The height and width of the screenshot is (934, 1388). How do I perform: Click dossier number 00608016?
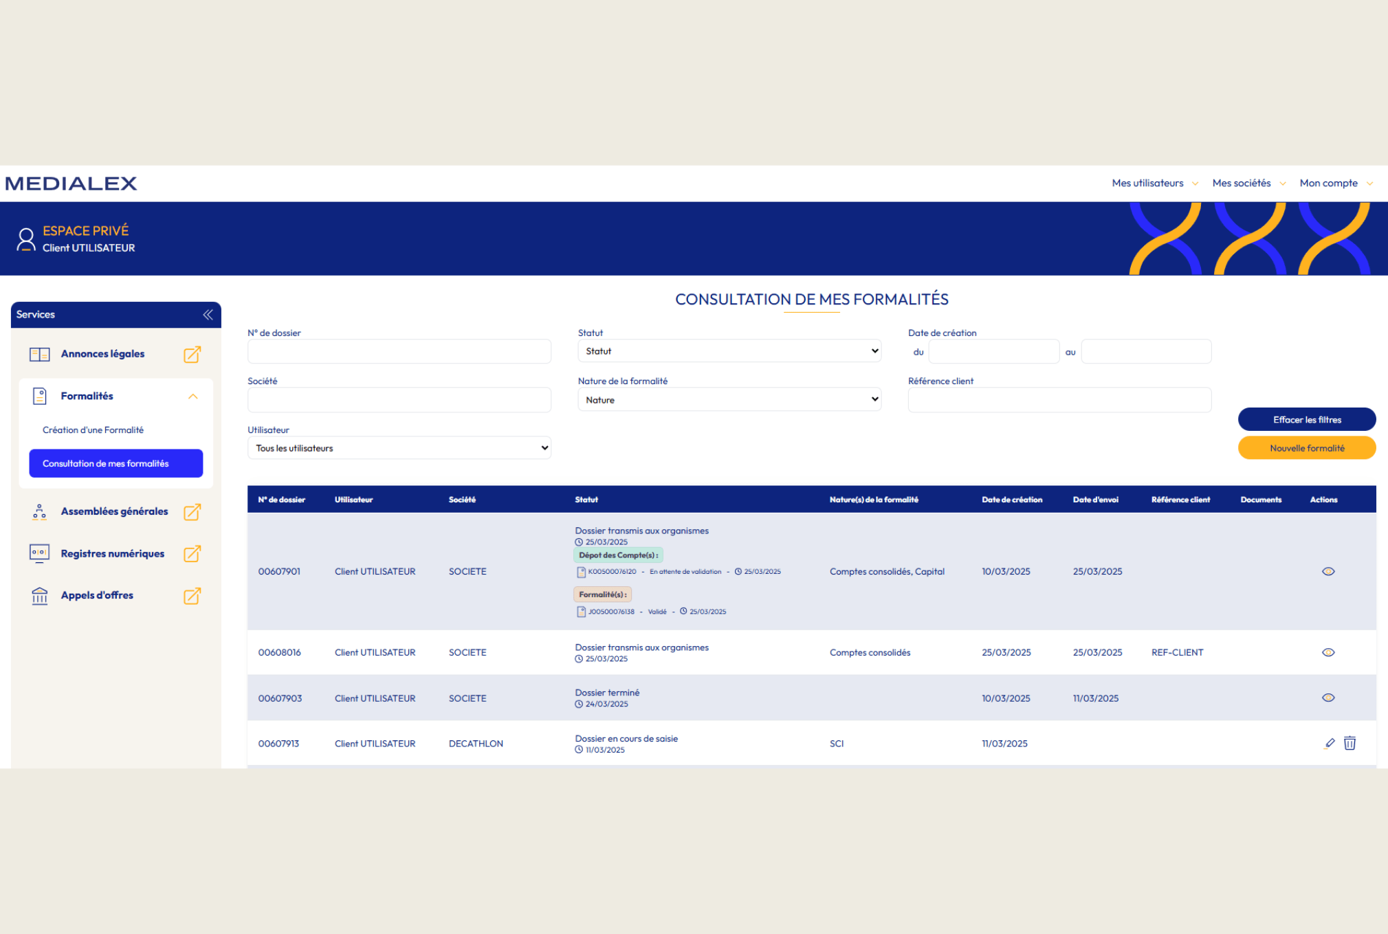[279, 652]
